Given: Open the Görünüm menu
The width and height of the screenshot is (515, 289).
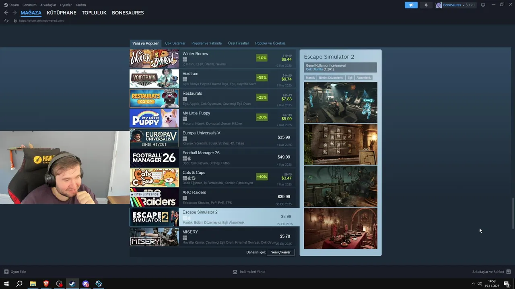Looking at the screenshot, I should coord(29,5).
